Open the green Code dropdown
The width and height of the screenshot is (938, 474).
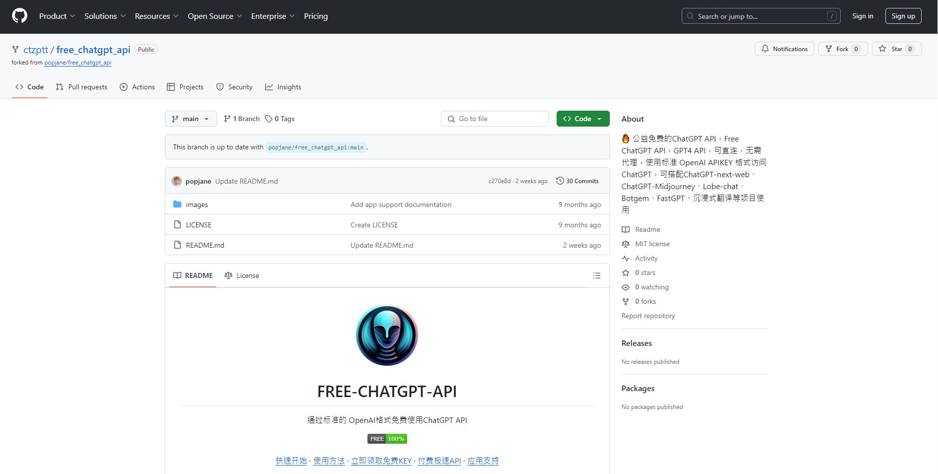click(x=583, y=119)
